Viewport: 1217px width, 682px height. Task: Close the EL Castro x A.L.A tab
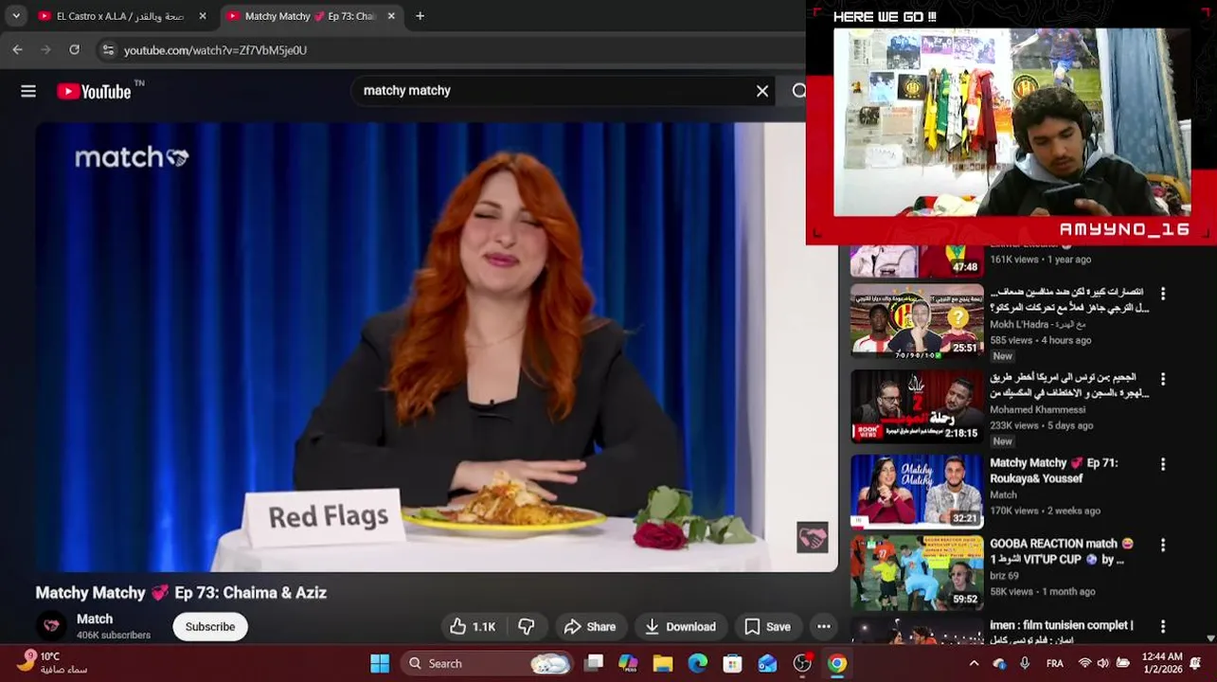coord(202,16)
